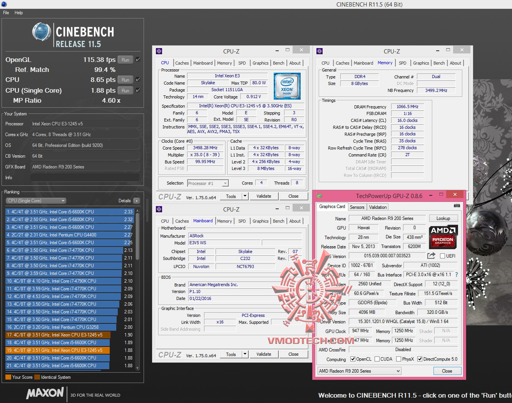Click the BIOS export share icon in GPU-Z
The image size is (512, 403).
(x=431, y=256)
